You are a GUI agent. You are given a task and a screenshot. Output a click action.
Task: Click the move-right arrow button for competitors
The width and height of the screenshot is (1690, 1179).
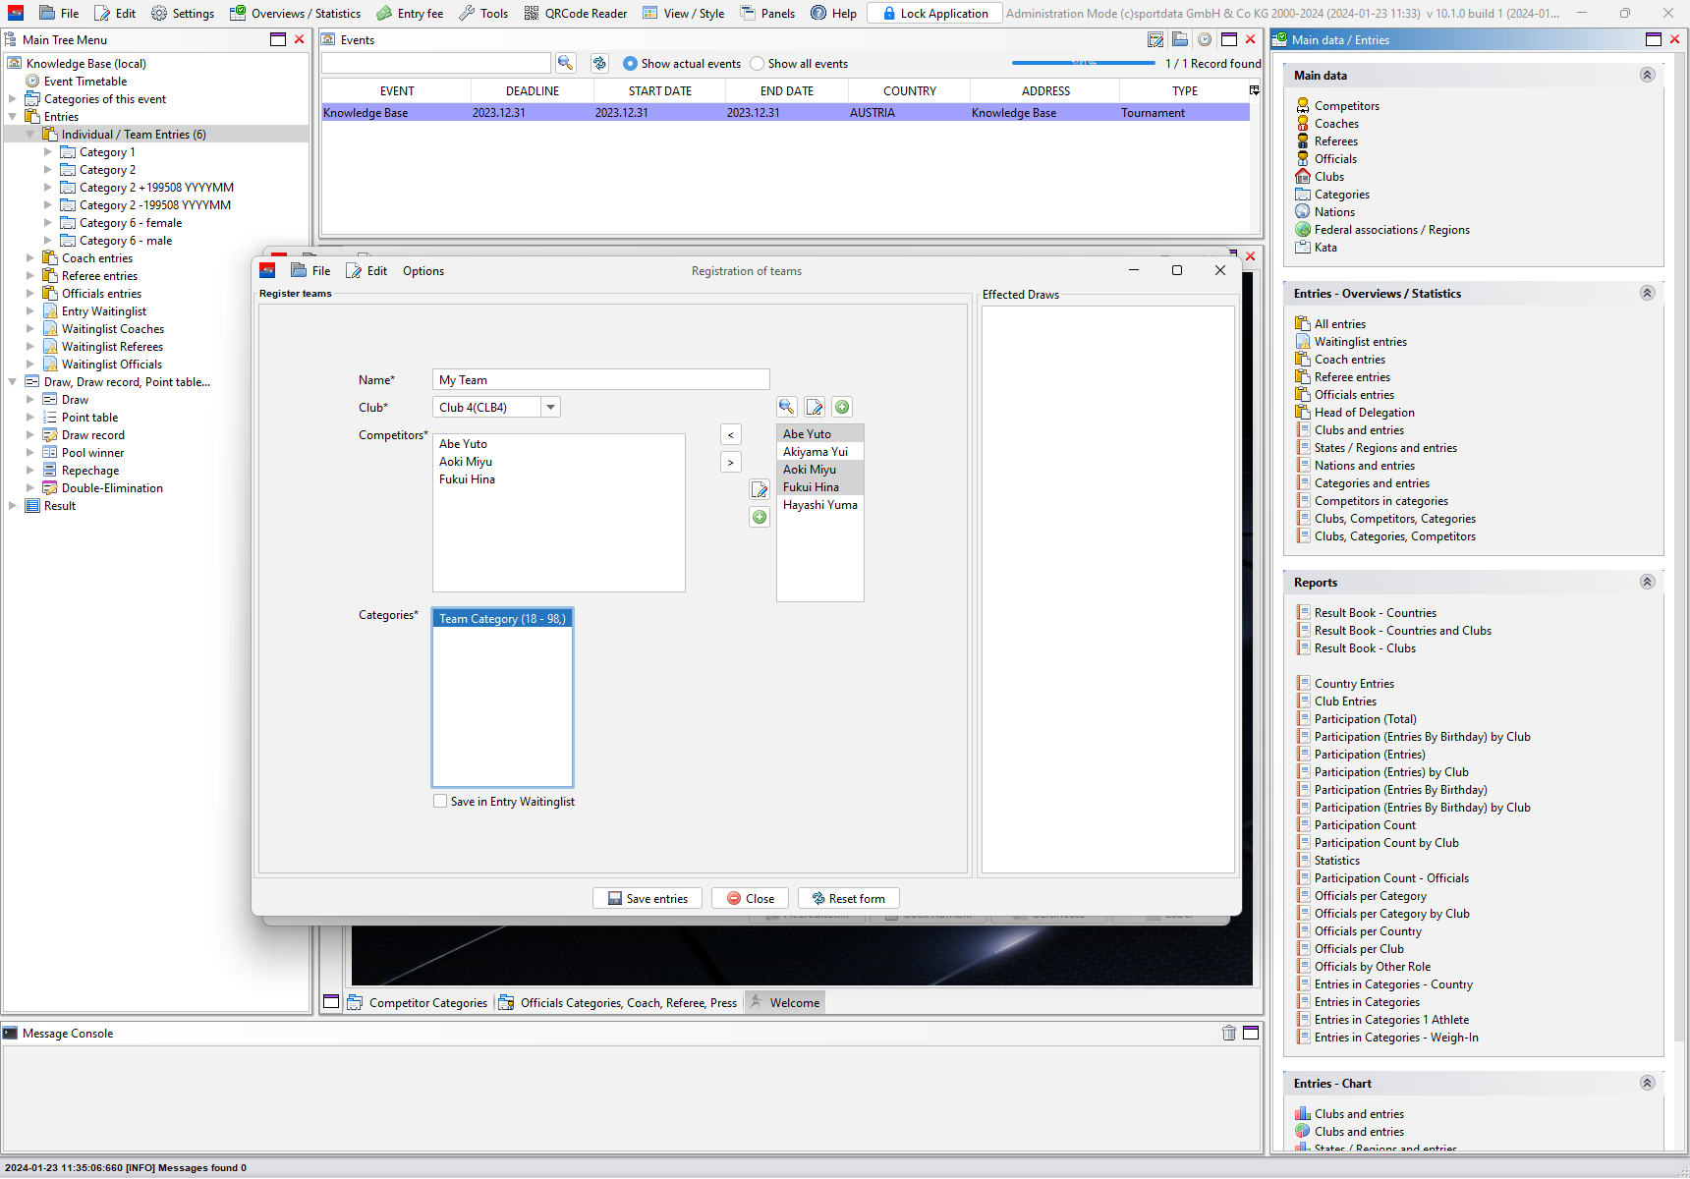pyautogui.click(x=730, y=462)
